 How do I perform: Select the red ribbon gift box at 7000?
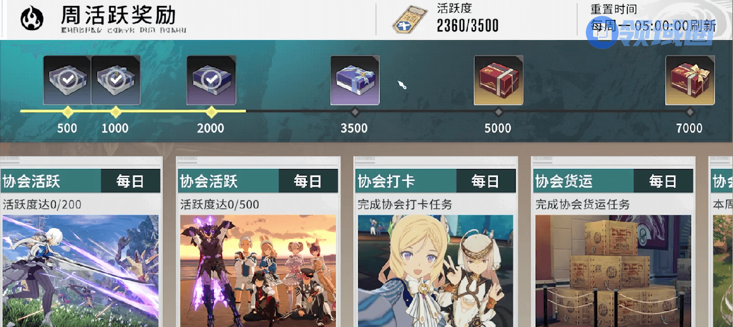click(690, 80)
